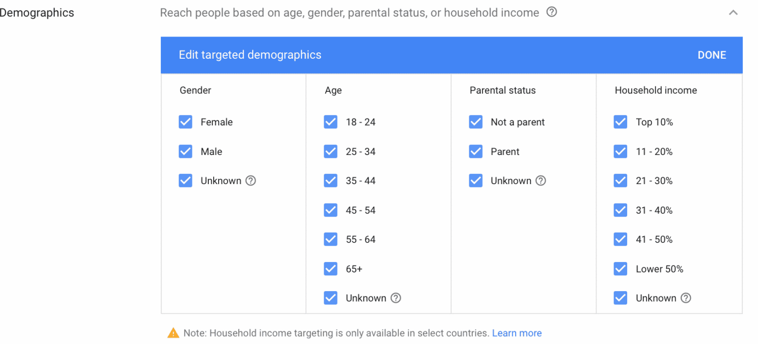Deselect the Lower 50% income checkbox

(x=620, y=269)
